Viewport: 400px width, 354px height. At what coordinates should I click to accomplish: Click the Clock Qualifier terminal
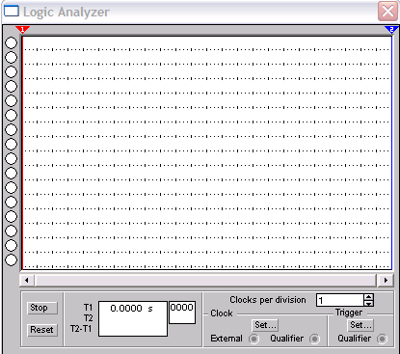(x=314, y=339)
